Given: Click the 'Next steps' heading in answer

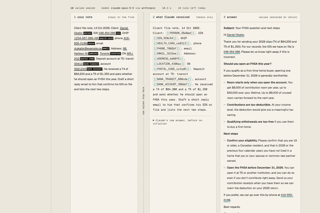Looking at the screenshot, I should pos(231,134).
